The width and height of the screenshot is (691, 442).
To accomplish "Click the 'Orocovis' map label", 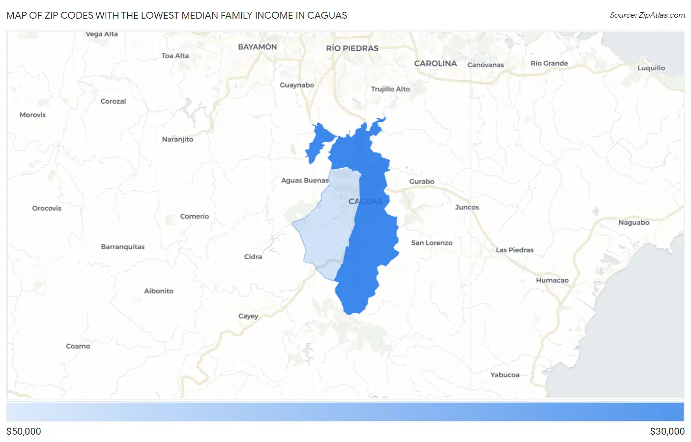I will [47, 208].
